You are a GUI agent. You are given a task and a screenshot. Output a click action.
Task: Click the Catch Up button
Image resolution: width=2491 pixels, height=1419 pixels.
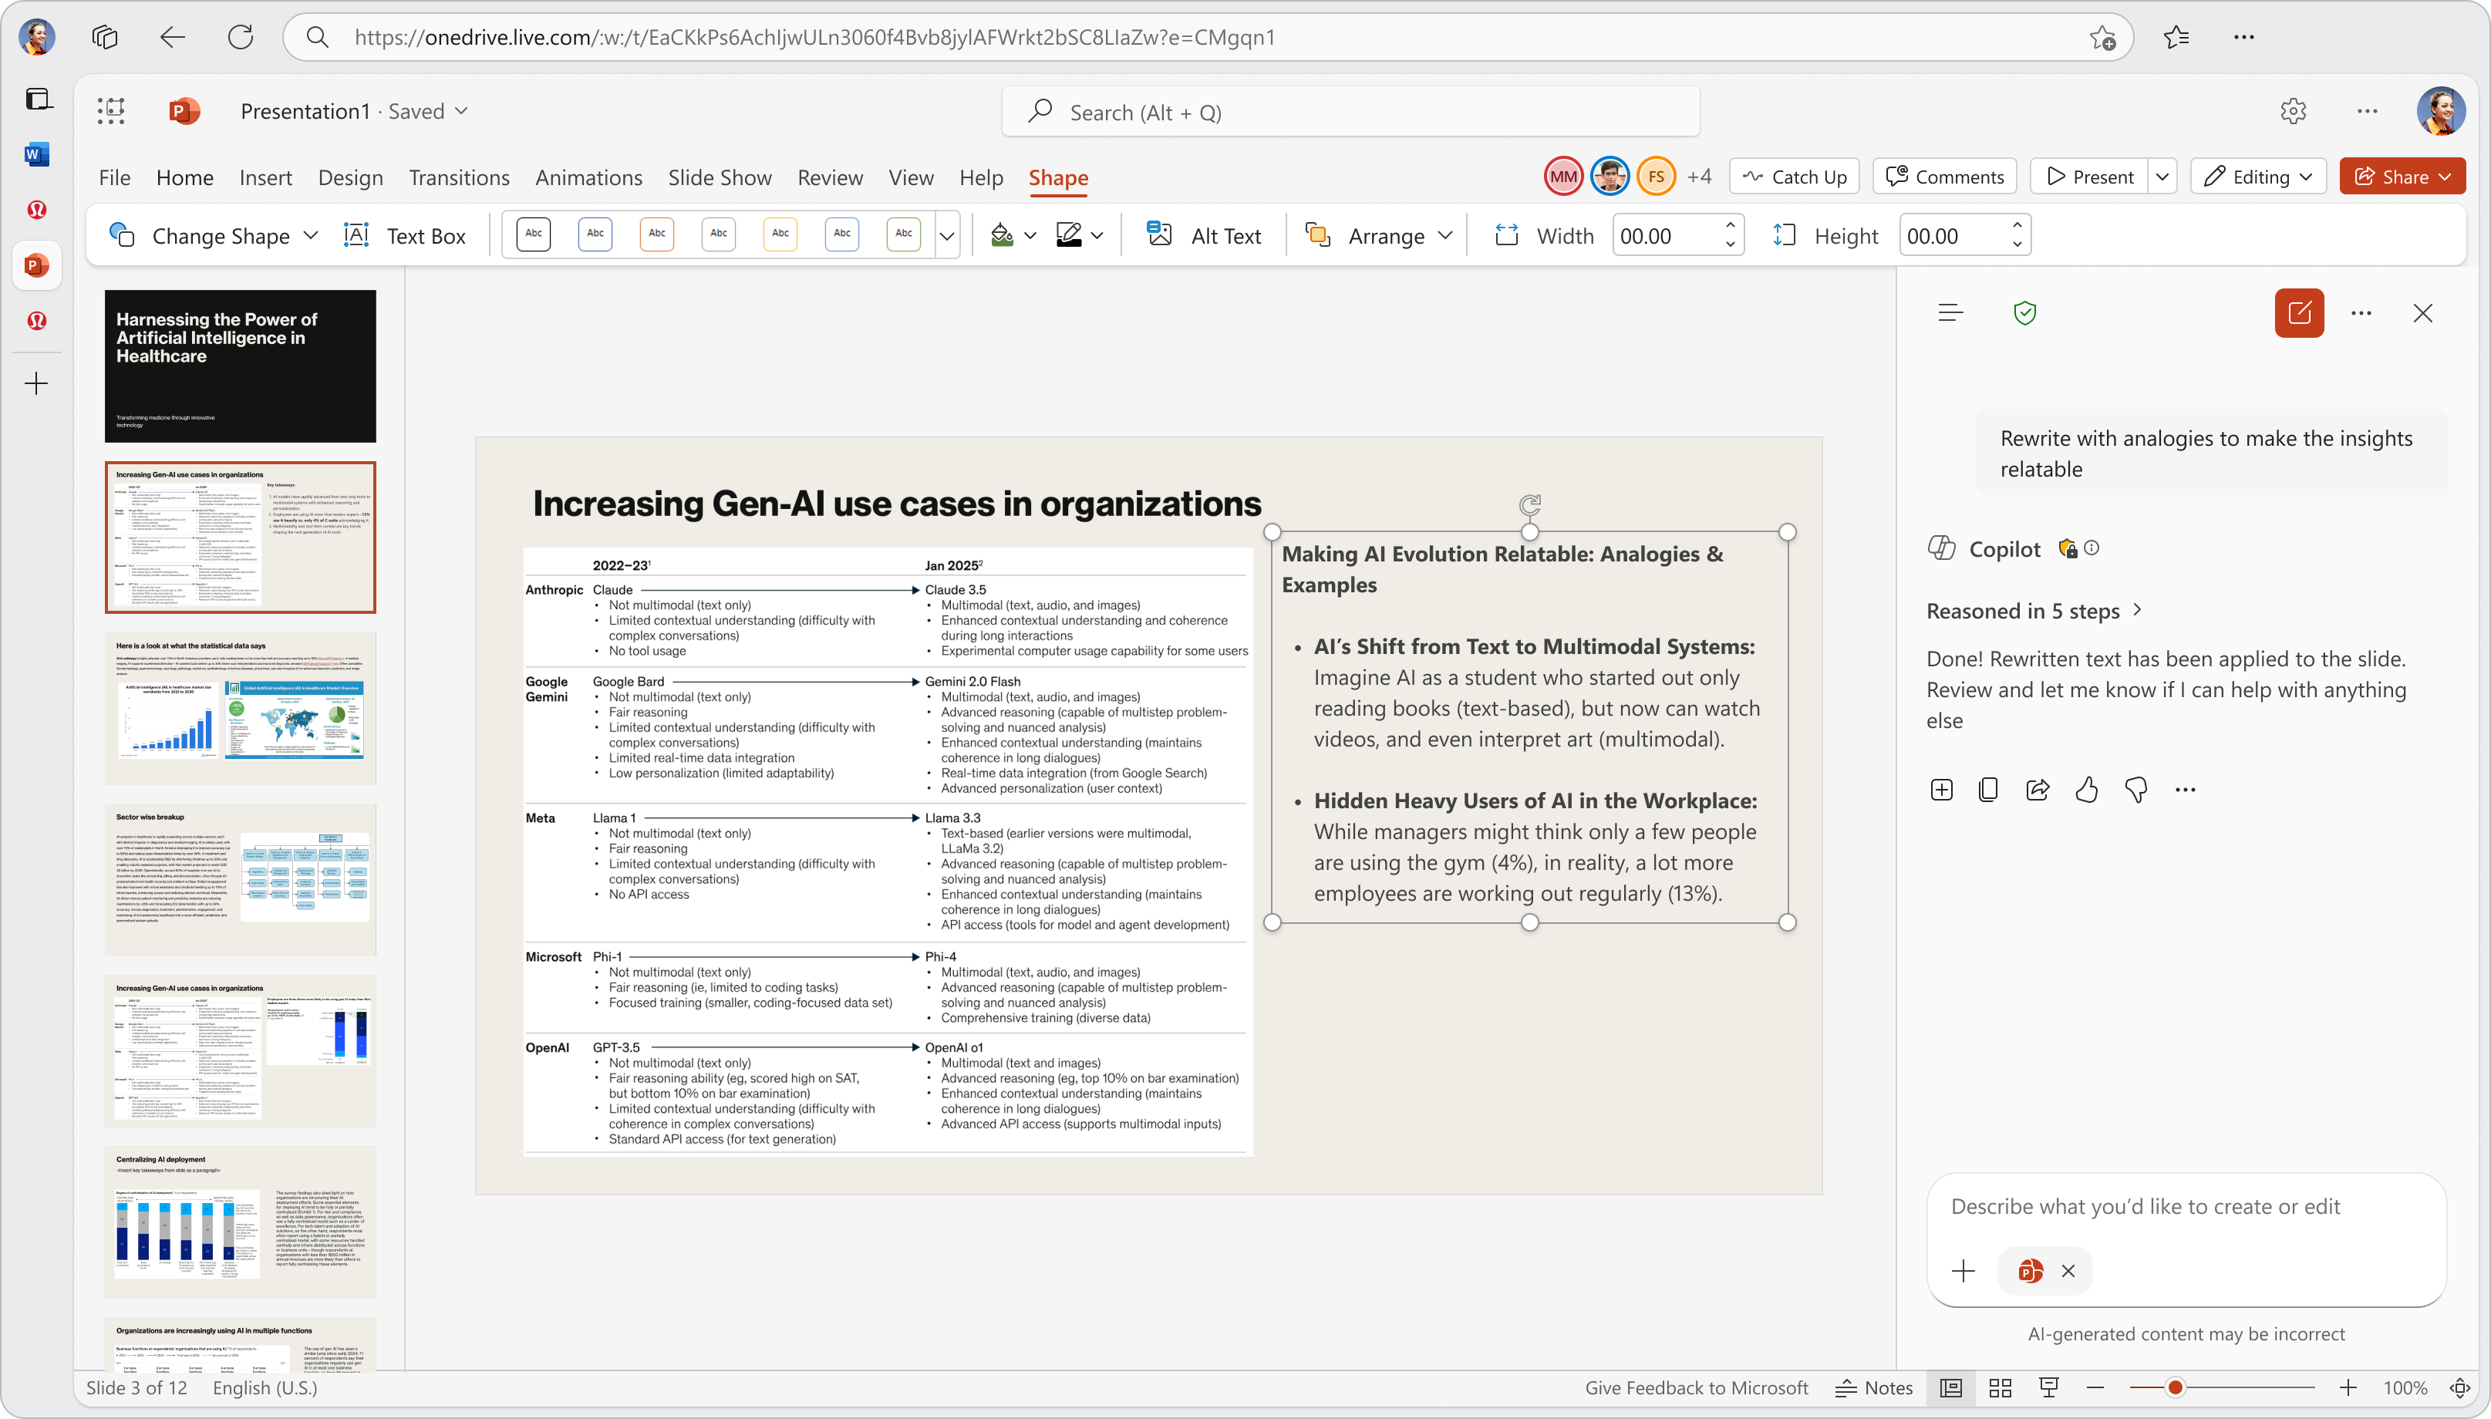[1794, 177]
